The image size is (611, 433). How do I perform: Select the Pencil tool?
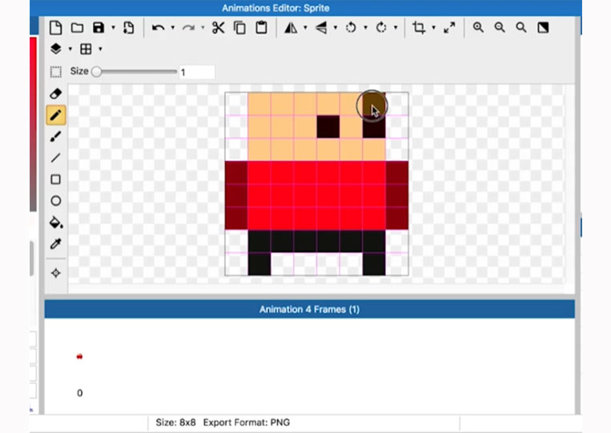coord(56,115)
